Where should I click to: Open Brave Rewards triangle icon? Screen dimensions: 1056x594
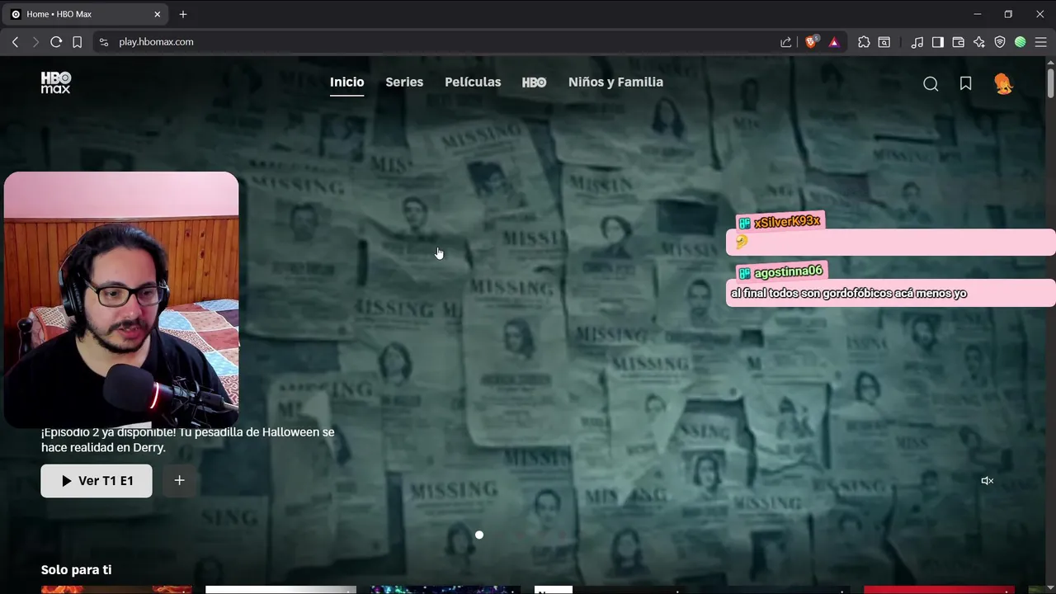[x=834, y=42]
